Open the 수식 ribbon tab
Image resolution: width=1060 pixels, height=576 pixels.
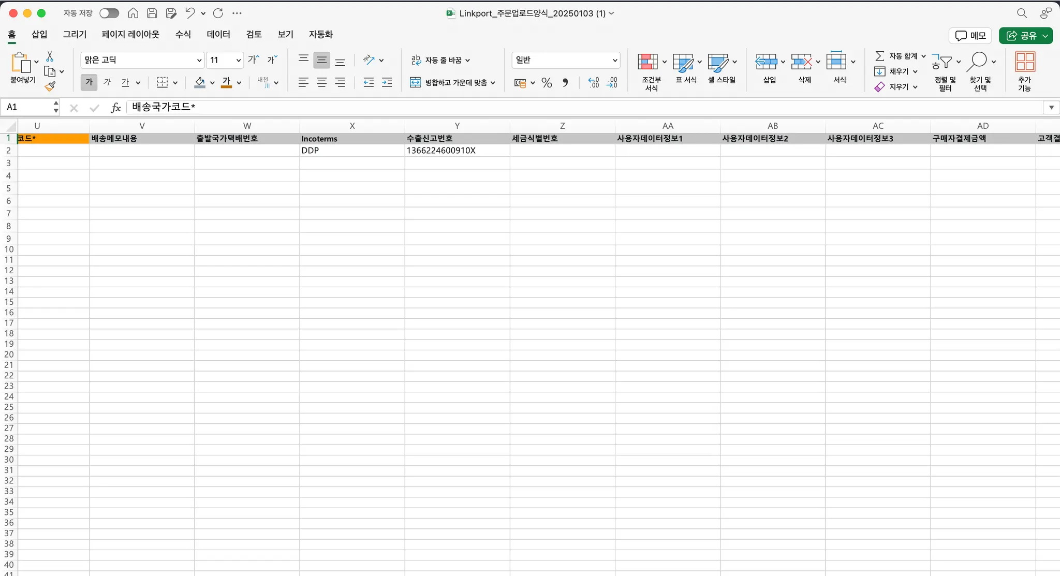coord(183,35)
